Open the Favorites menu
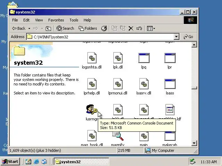The height and width of the screenshot is (166, 222). pos(56,20)
